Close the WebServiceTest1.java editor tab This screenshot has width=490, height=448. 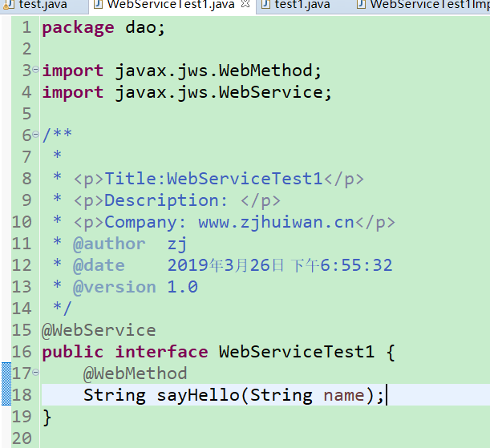(245, 4)
